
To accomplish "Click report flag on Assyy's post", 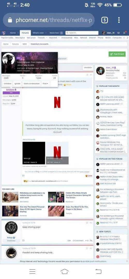I will coord(23,241).
